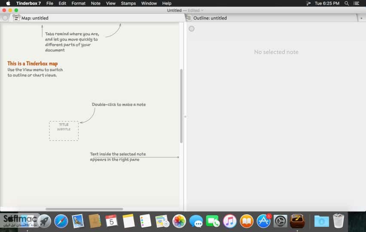Open Calendar from the Dock

coord(112,221)
